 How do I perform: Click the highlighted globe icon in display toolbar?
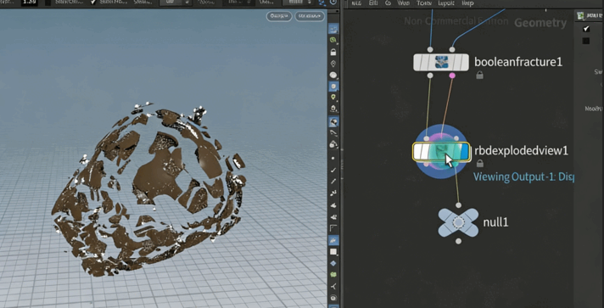click(x=333, y=122)
